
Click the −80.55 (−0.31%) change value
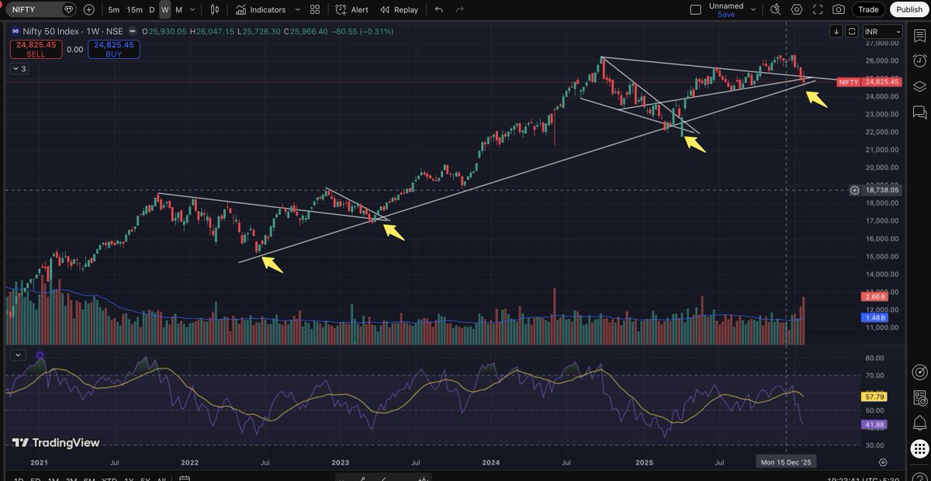[364, 32]
